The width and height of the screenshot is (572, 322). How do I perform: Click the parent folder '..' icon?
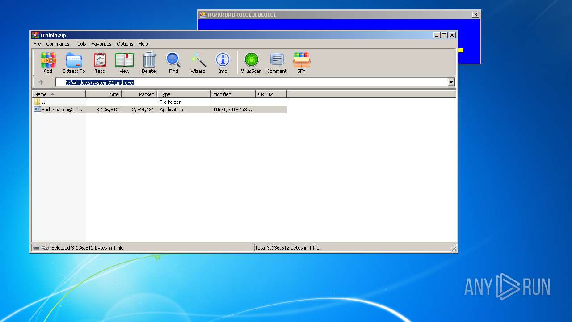coord(38,102)
